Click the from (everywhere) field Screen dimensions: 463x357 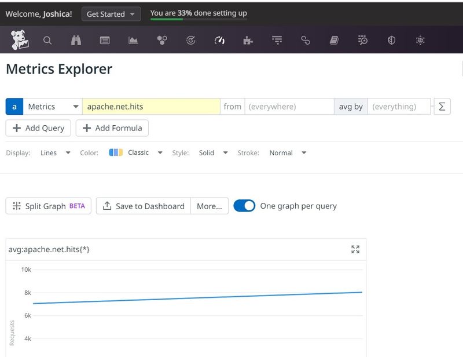pos(289,107)
